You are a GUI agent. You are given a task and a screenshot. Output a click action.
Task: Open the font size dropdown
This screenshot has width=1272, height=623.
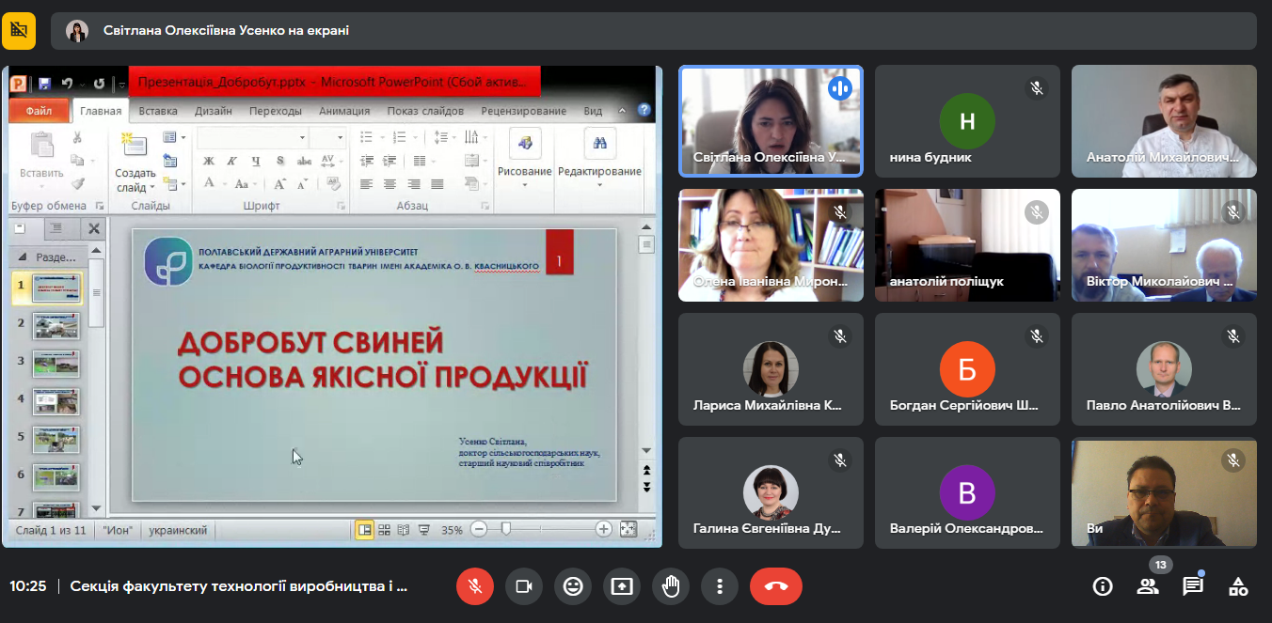coord(340,137)
